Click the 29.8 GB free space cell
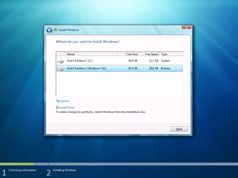238x178 pixels. (154, 69)
